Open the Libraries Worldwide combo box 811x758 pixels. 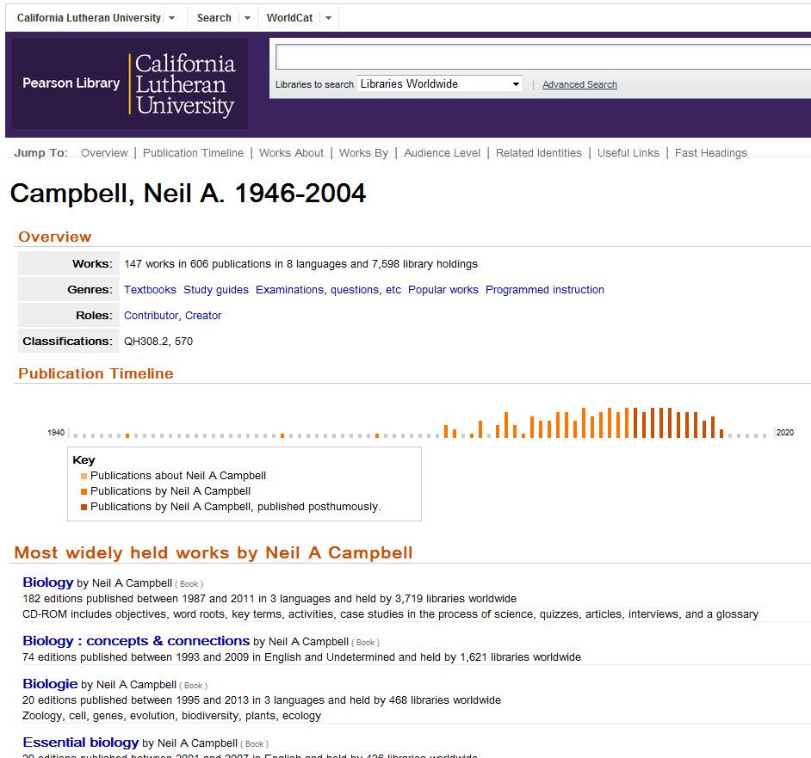440,83
